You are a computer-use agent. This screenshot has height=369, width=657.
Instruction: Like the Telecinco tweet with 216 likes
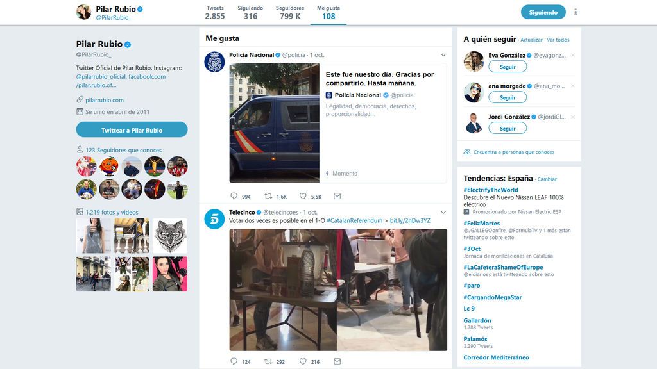[303, 361]
